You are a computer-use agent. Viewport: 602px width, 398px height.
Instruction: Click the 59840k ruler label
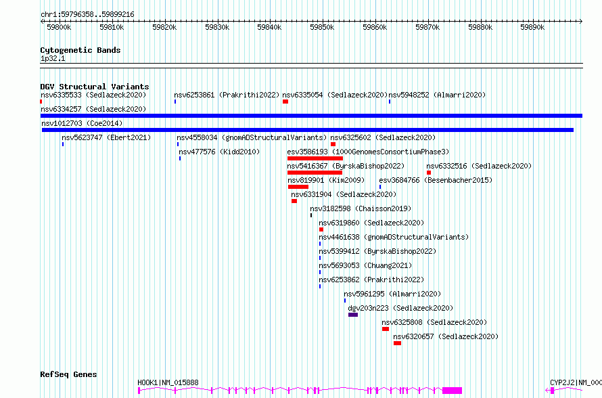pos(269,27)
